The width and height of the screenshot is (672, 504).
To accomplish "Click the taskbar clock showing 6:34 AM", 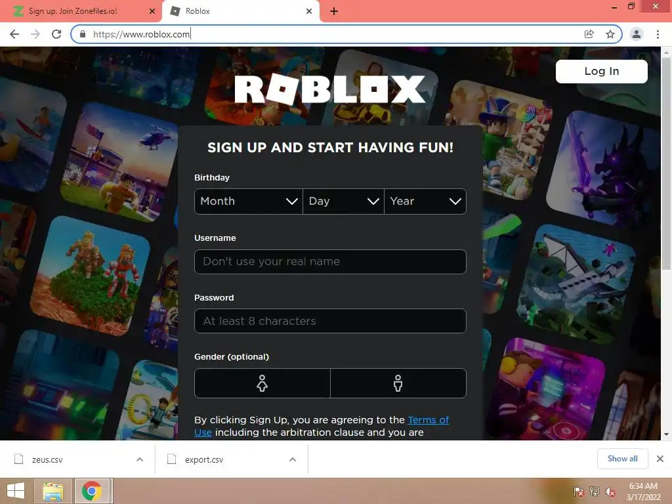I will (643, 492).
